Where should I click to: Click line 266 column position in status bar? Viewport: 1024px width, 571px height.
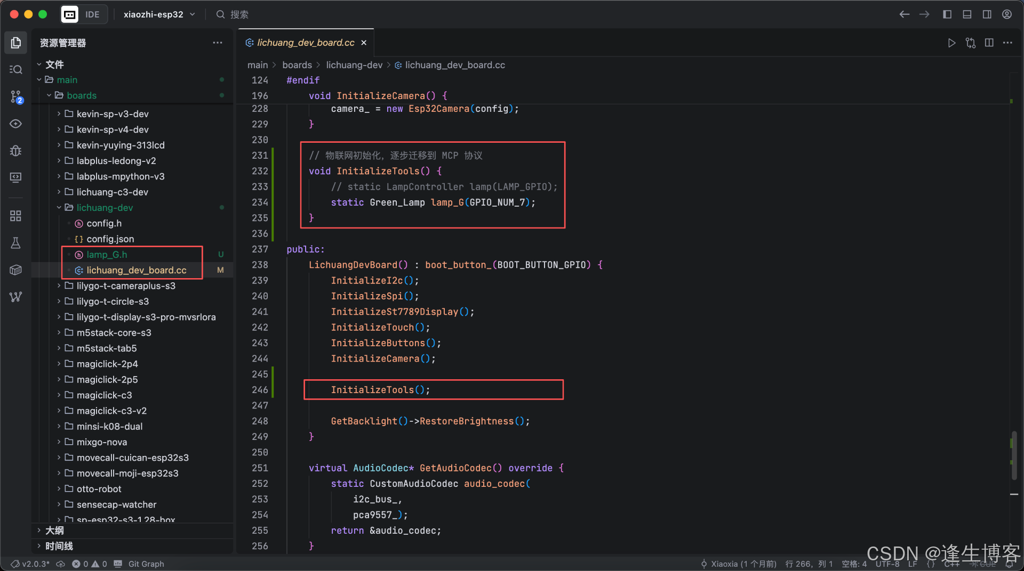coord(809,564)
